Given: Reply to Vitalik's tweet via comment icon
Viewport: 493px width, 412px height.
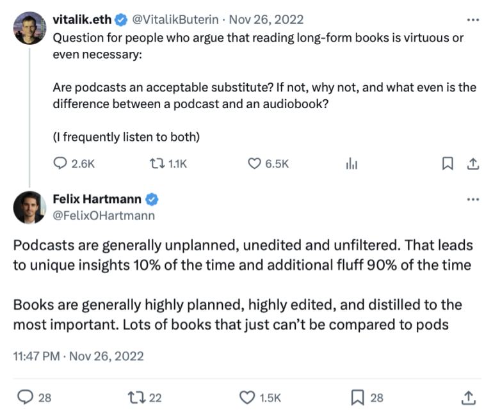Looking at the screenshot, I should (60, 164).
